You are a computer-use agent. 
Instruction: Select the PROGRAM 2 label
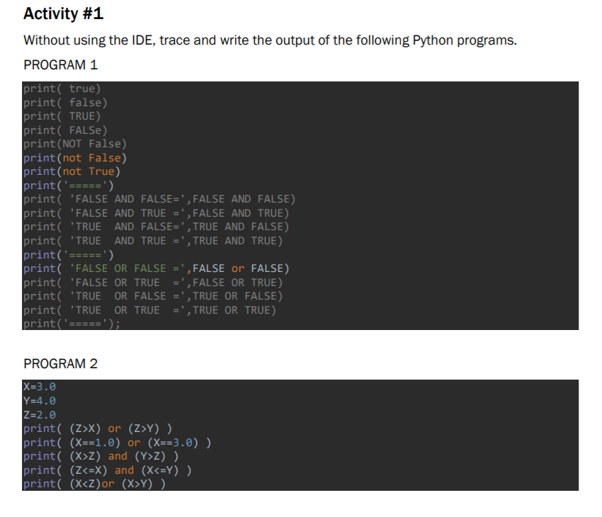pos(60,363)
